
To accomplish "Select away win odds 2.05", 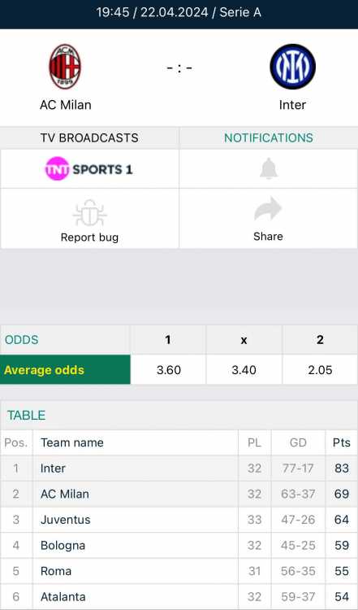I will click(321, 369).
